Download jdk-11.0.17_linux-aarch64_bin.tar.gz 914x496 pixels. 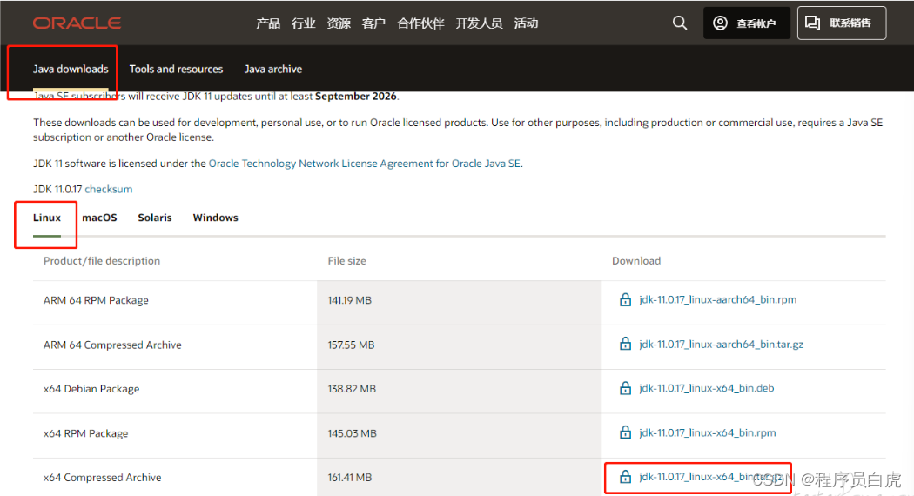(721, 345)
